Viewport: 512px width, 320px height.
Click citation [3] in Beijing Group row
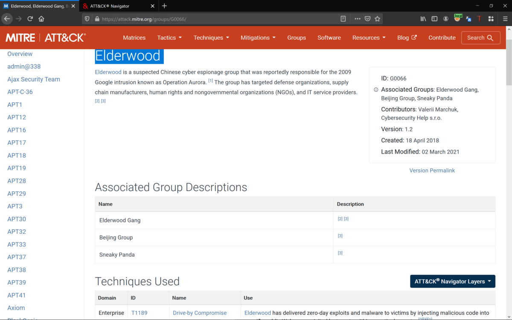pyautogui.click(x=340, y=236)
